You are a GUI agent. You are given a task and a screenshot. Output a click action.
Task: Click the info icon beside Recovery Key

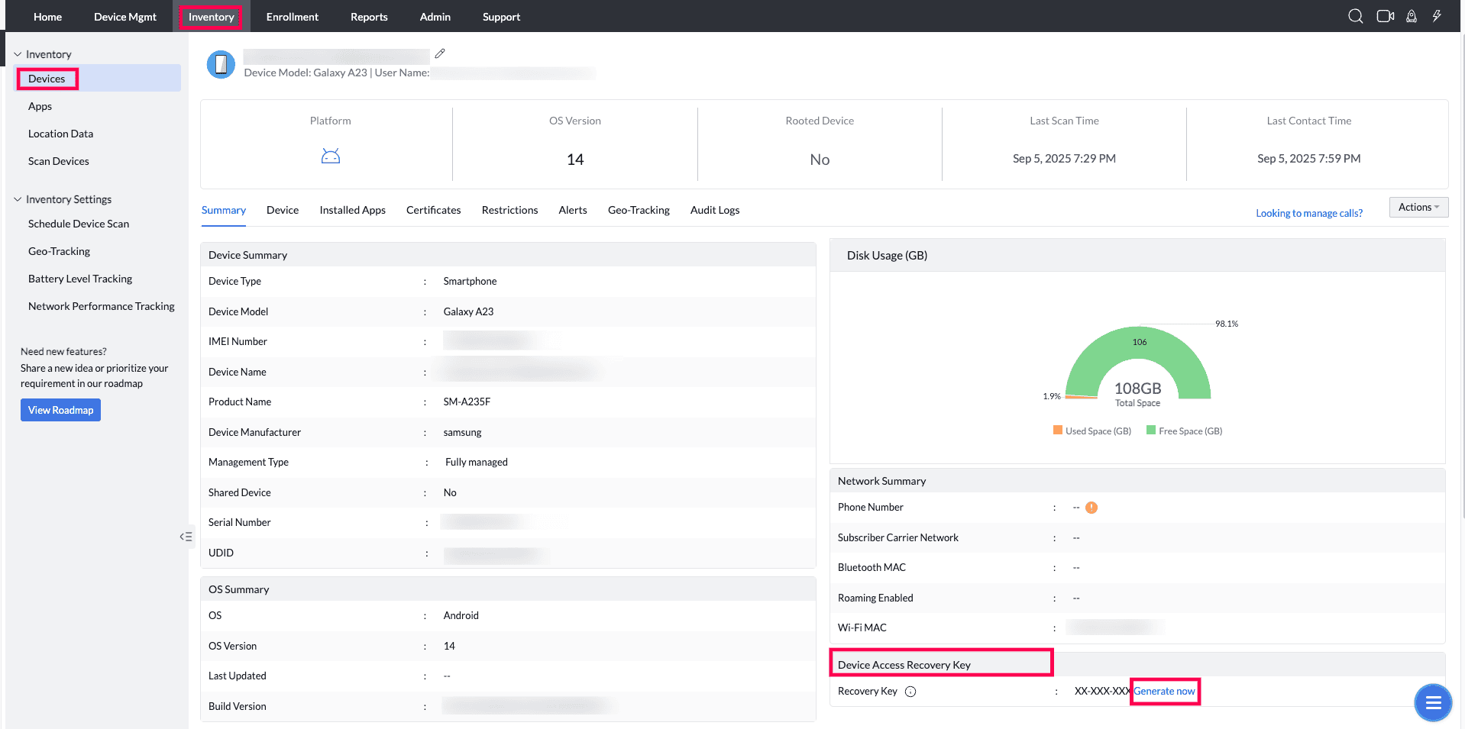[910, 692]
